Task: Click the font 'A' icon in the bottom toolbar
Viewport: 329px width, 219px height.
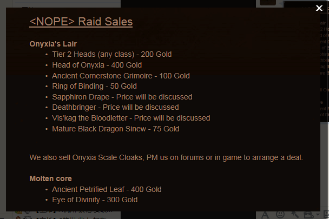Action: click(265, 215)
